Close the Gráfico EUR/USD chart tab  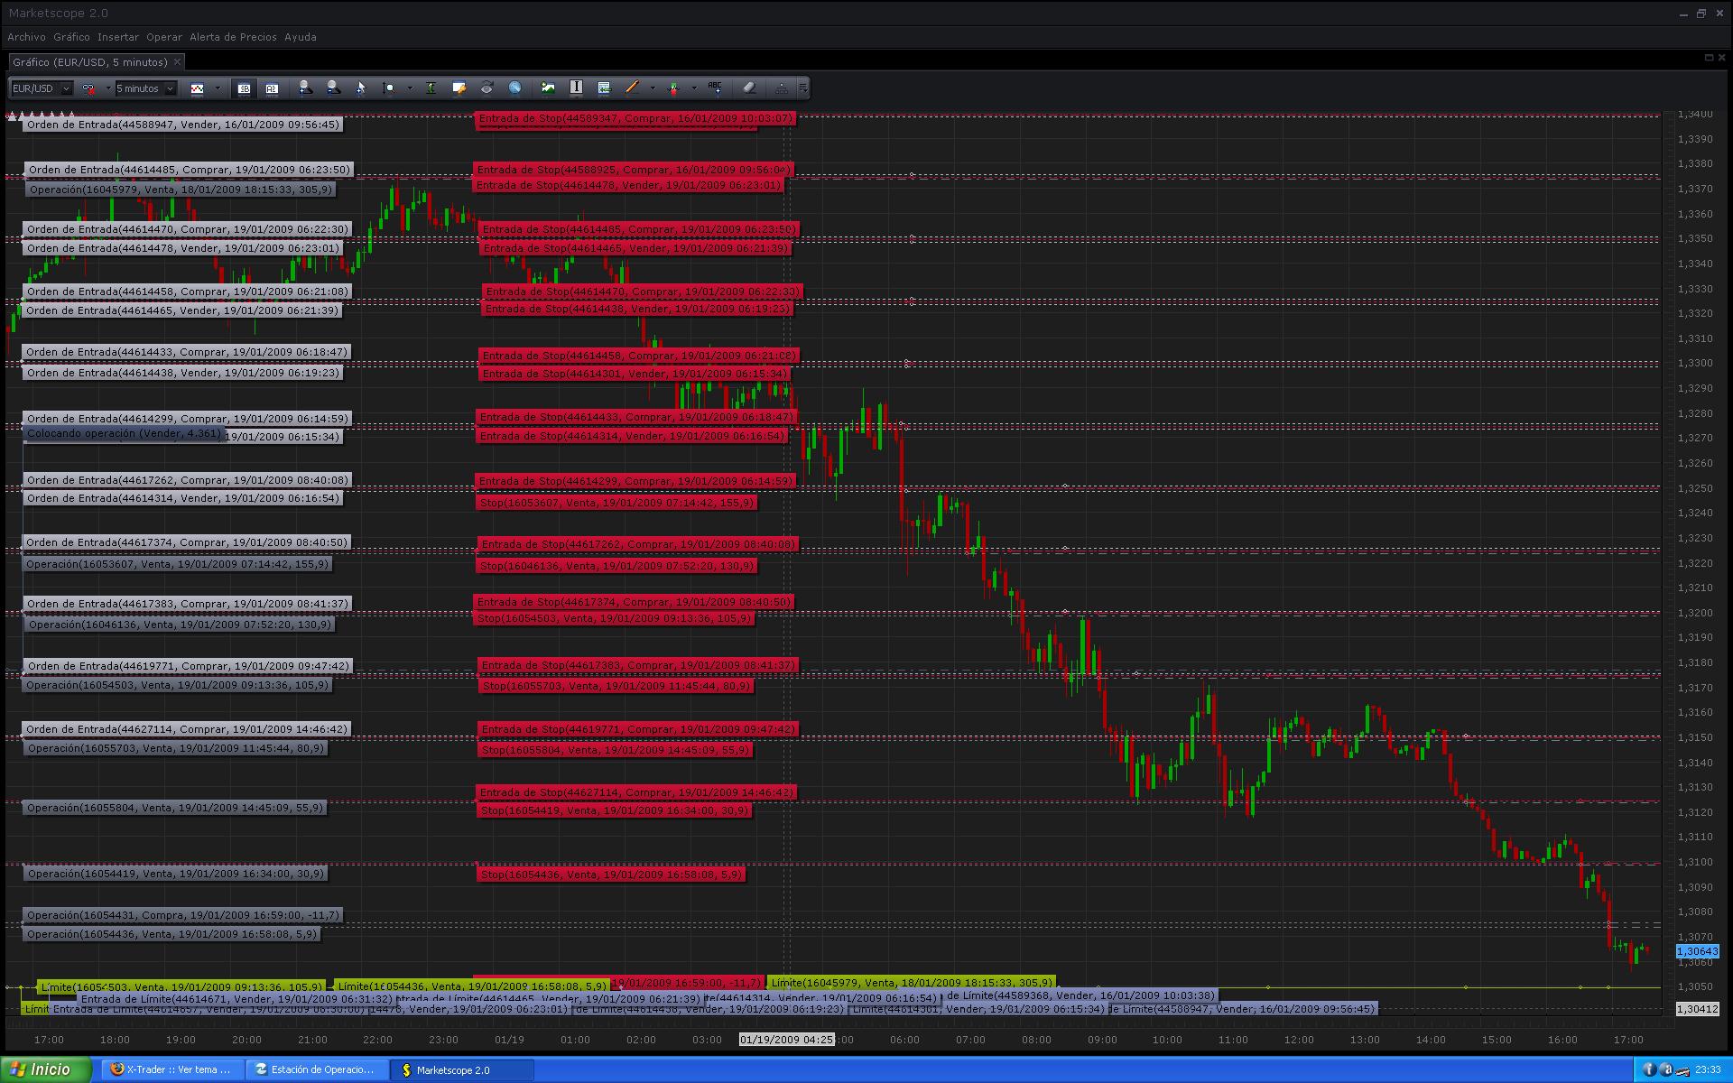pos(177,61)
